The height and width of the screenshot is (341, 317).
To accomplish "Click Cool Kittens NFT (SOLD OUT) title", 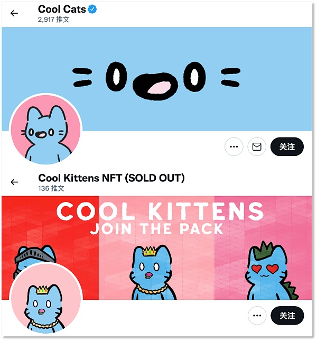I will [x=111, y=178].
